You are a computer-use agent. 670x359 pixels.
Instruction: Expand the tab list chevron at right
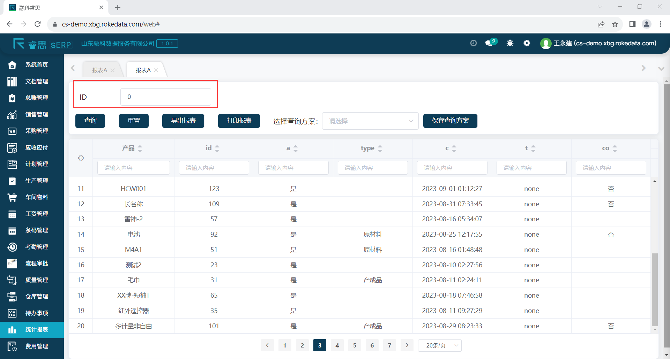[x=661, y=69]
